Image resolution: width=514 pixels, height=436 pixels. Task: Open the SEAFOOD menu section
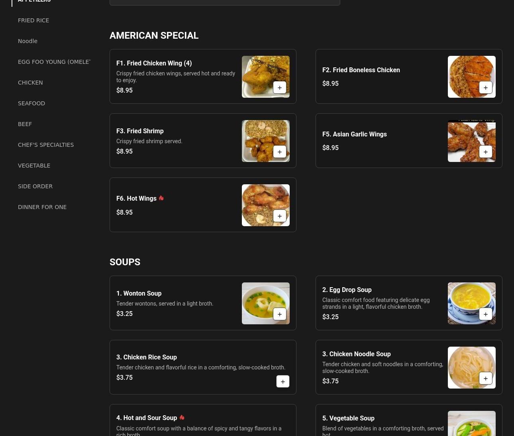[31, 103]
